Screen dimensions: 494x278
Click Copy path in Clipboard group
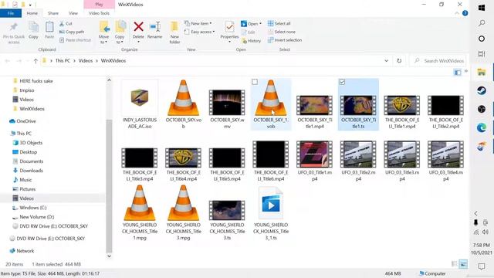[72, 32]
